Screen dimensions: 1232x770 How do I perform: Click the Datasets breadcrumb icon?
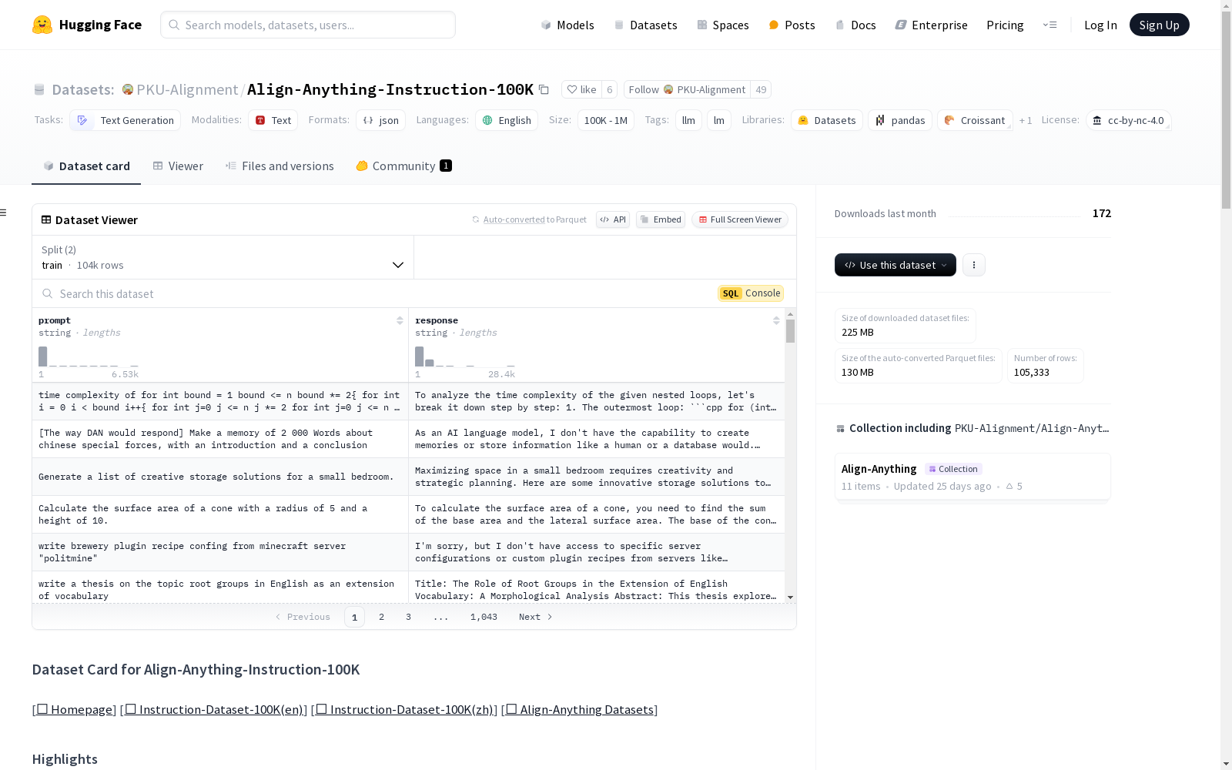(39, 89)
